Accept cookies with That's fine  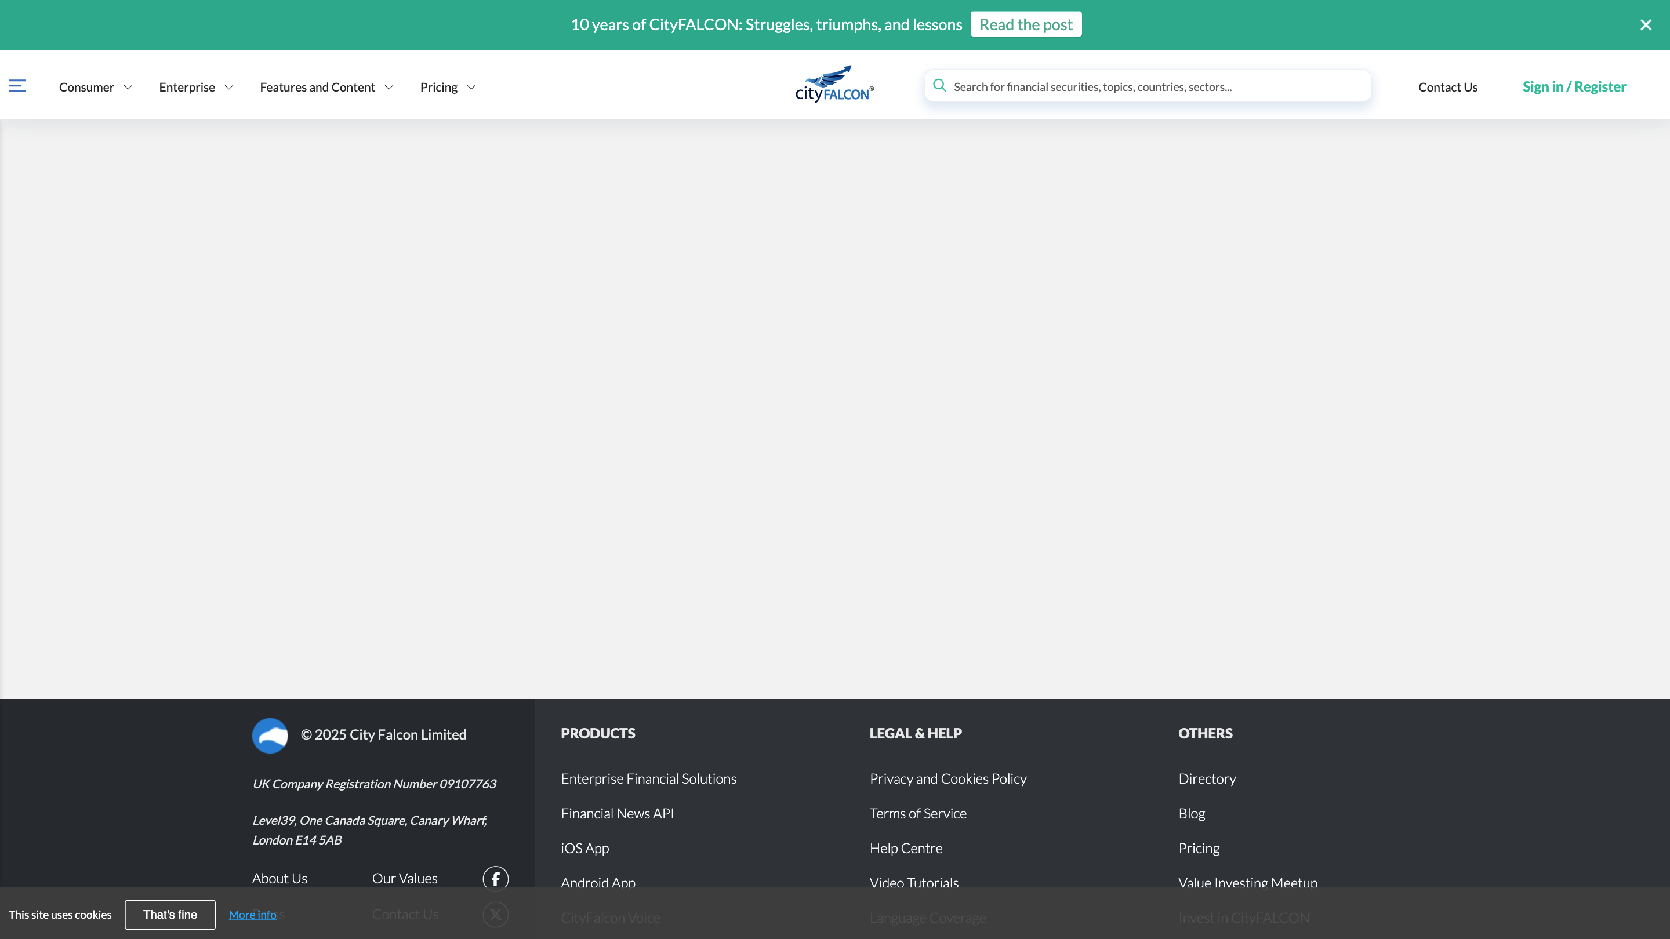pyautogui.click(x=170, y=915)
